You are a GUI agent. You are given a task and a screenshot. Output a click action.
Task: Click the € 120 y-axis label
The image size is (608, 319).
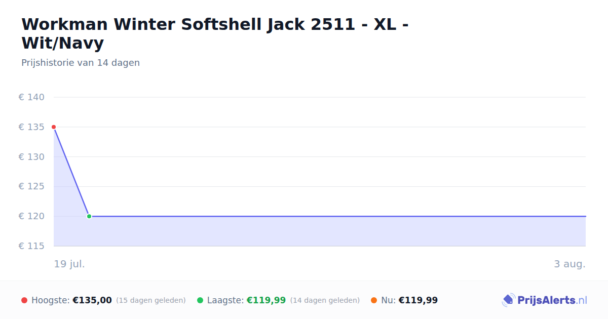click(x=32, y=216)
